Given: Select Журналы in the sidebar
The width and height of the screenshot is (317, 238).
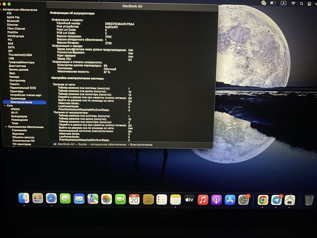Looking at the screenshot, I should coord(18,134).
